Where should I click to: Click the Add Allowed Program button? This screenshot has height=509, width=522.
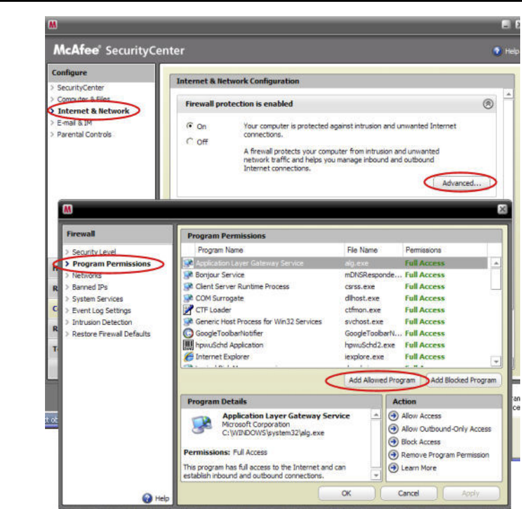[x=382, y=380]
